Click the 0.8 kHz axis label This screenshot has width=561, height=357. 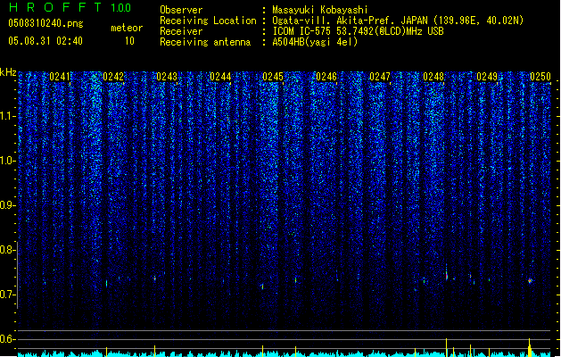pos(8,250)
